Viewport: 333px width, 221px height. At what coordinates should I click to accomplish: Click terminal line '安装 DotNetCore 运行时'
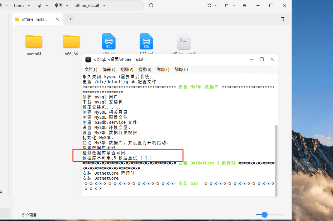109,173
